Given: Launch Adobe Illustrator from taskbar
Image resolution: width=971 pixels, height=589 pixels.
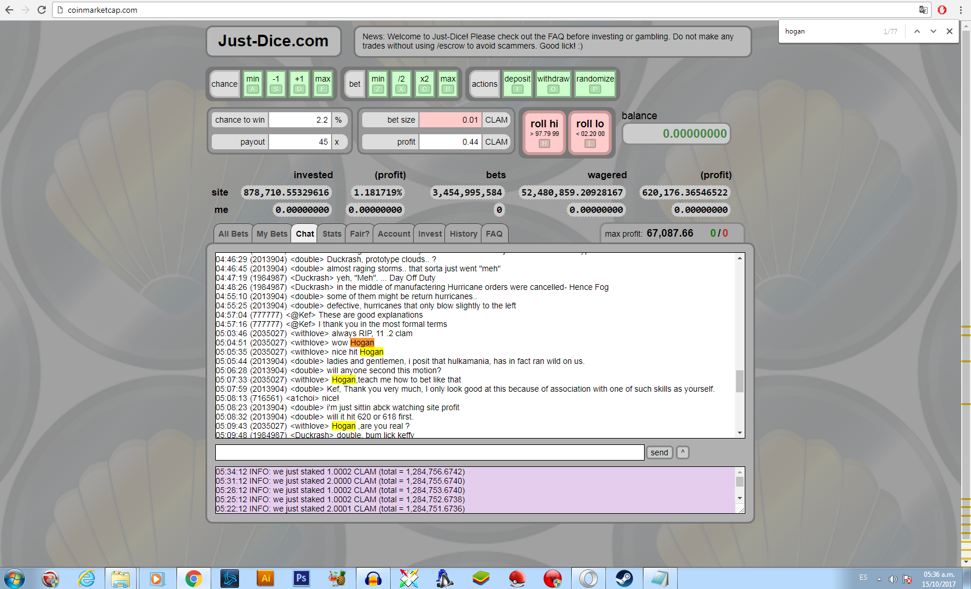Looking at the screenshot, I should pos(266,579).
